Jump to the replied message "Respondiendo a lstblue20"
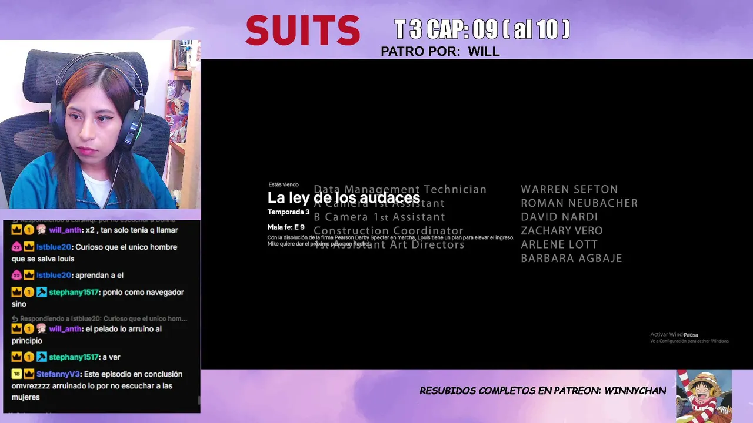This screenshot has height=423, width=753. (x=104, y=318)
